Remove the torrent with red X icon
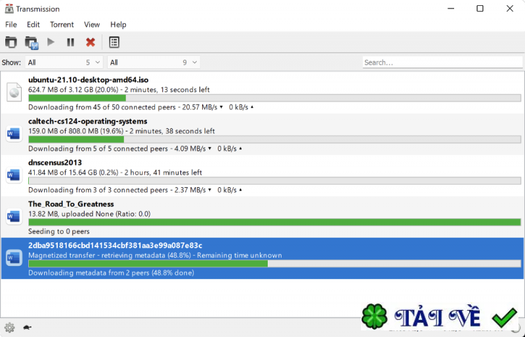Image resolution: width=525 pixels, height=337 pixels. coord(91,42)
